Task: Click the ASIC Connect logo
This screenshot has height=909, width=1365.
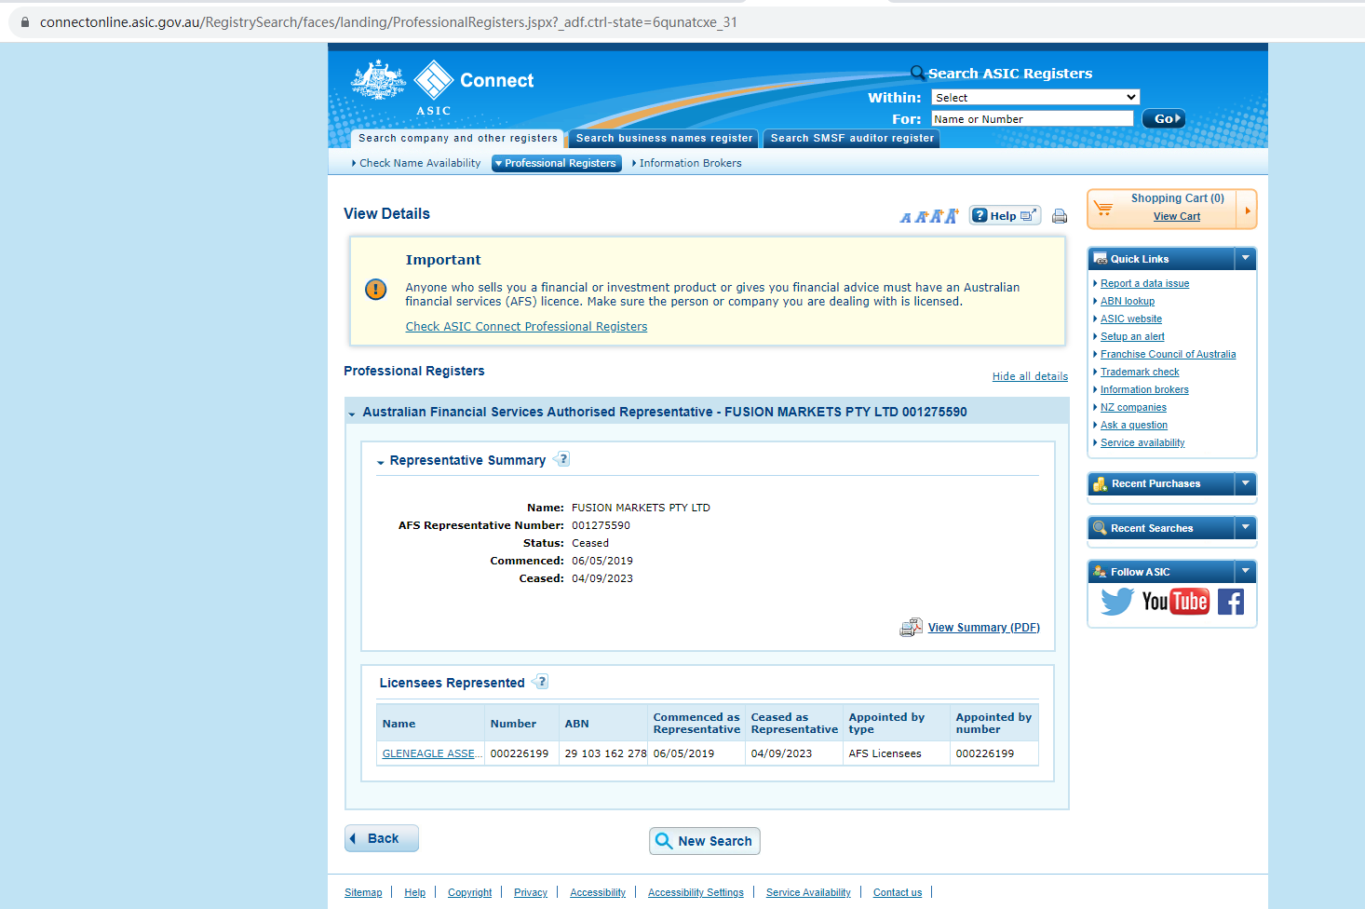Action: pyautogui.click(x=442, y=88)
